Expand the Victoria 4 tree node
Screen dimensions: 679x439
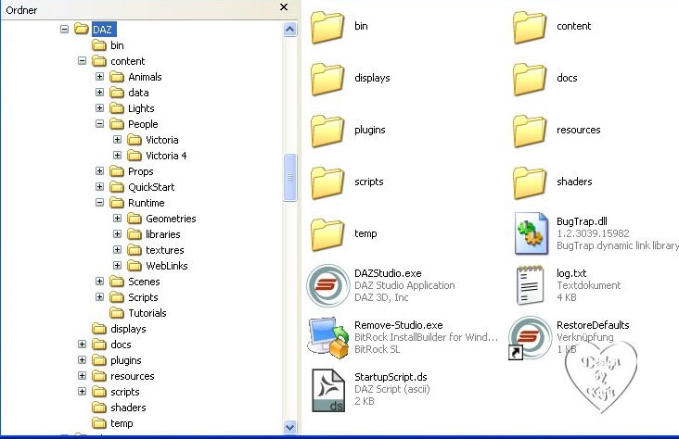118,155
